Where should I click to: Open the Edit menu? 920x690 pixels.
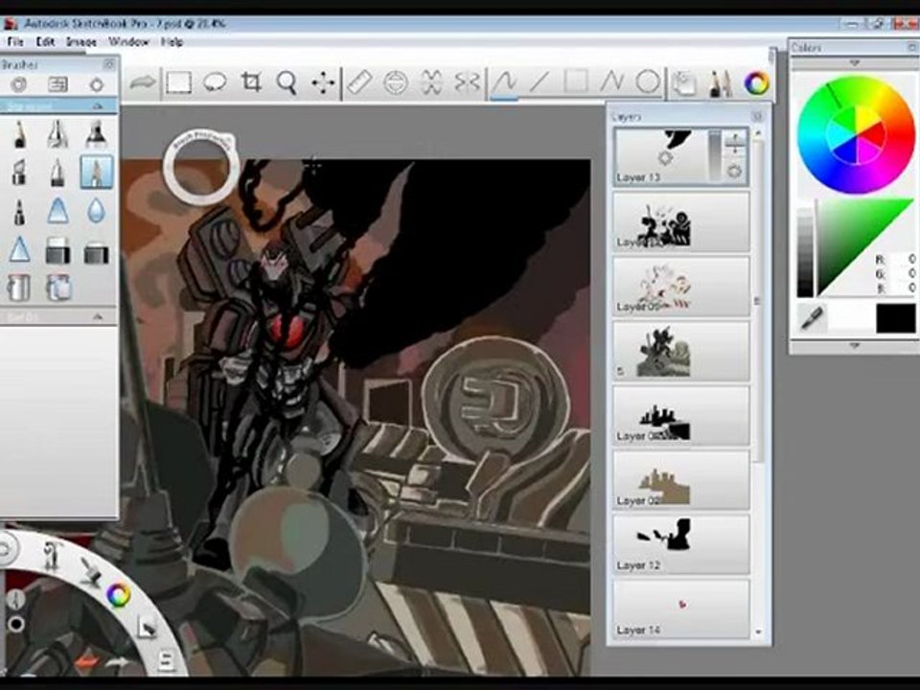(45, 41)
